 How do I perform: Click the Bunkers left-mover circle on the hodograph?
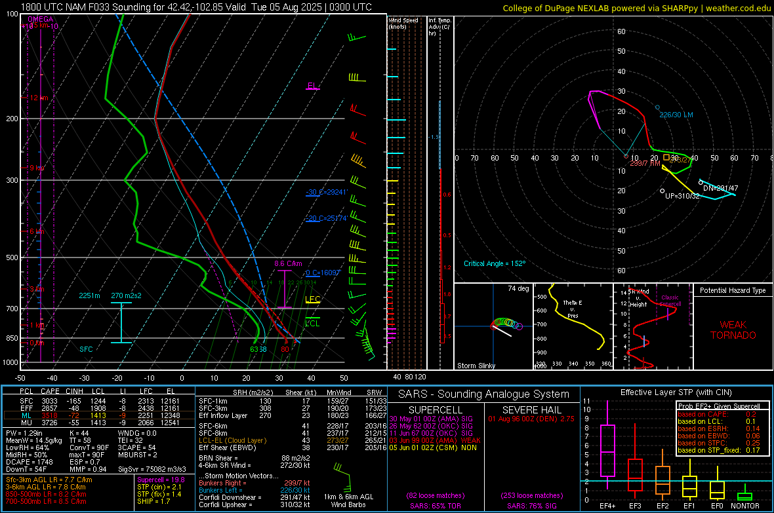(x=657, y=107)
